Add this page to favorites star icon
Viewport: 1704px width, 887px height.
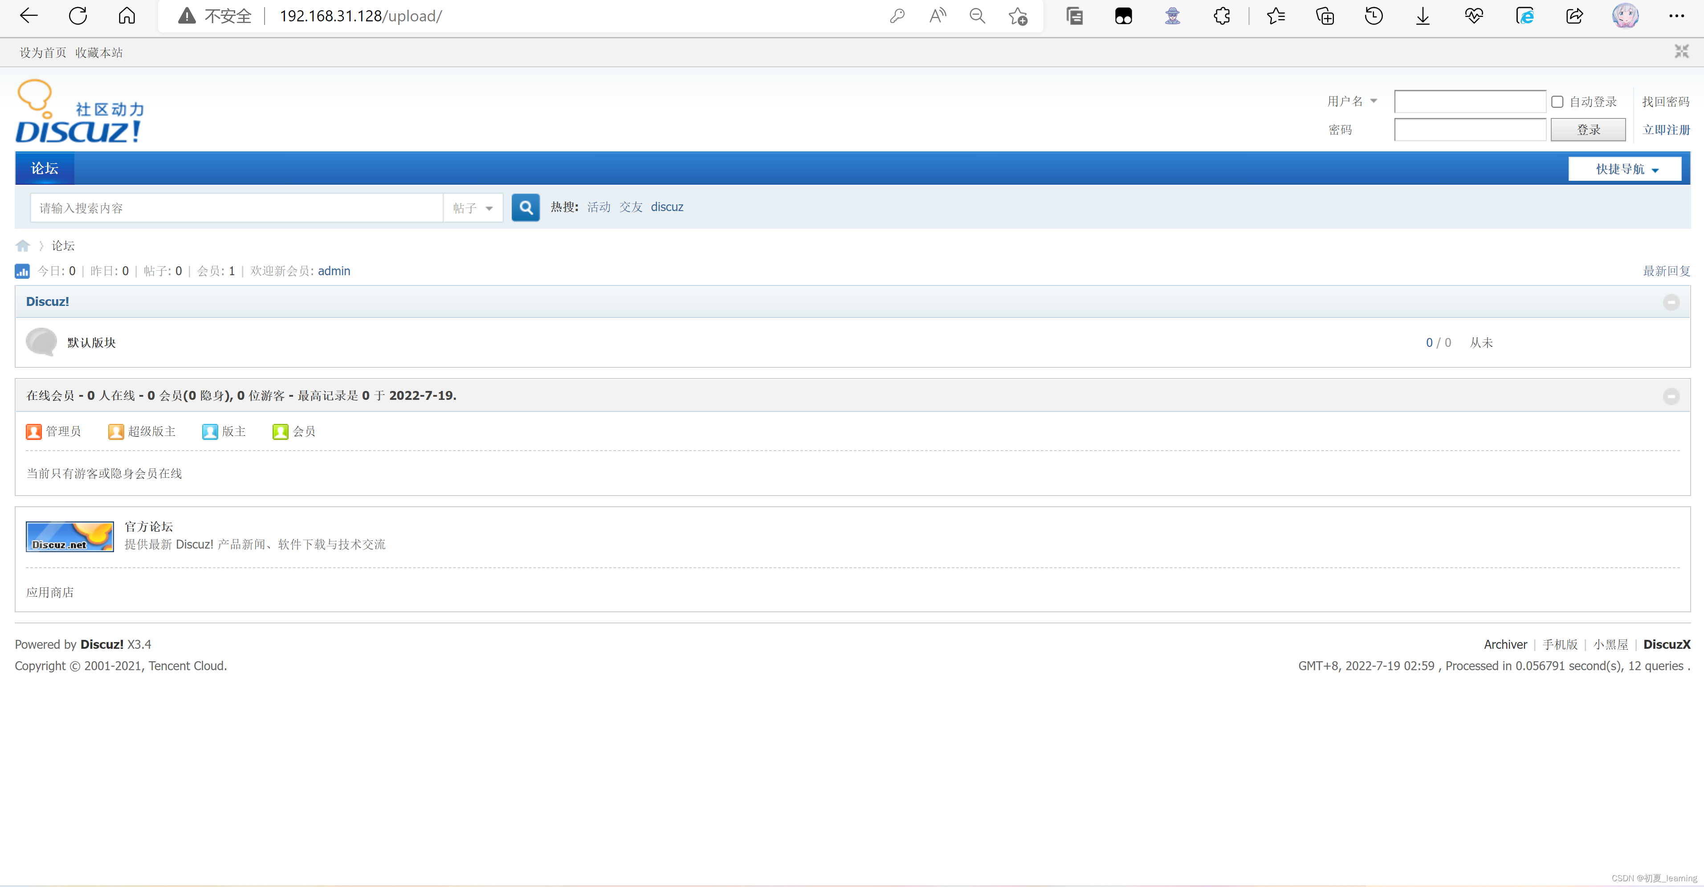tap(1018, 16)
